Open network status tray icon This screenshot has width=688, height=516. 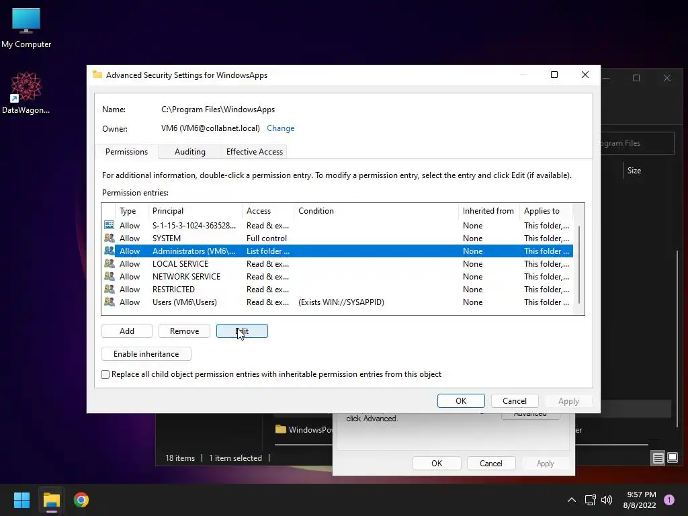click(x=590, y=500)
